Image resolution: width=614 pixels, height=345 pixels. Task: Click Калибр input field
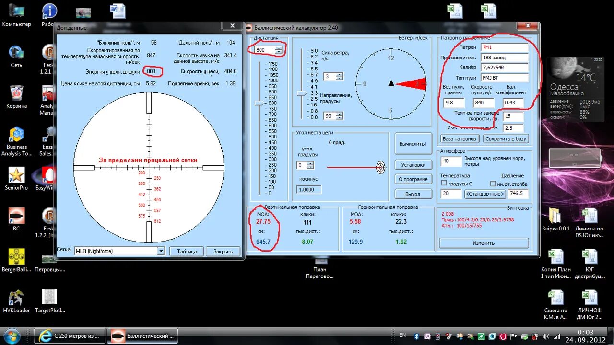coord(505,68)
